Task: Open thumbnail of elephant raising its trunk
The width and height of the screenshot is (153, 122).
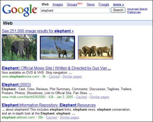Action: point(57,48)
